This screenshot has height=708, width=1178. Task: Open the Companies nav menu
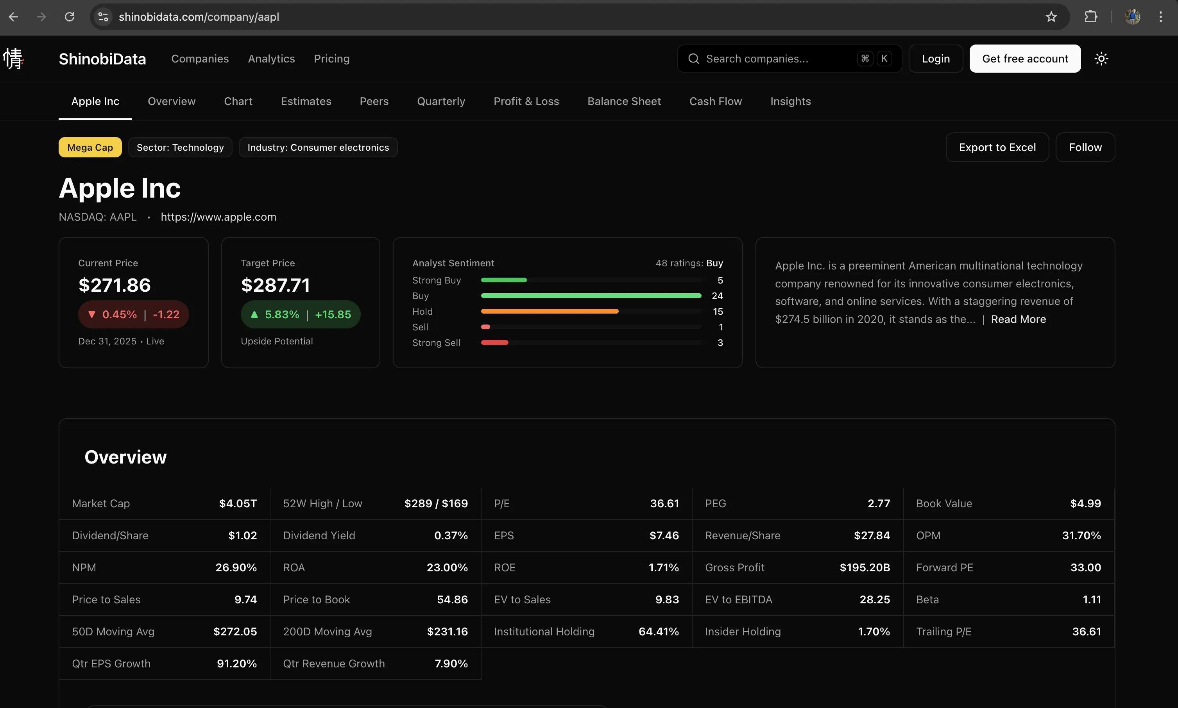(x=200, y=59)
